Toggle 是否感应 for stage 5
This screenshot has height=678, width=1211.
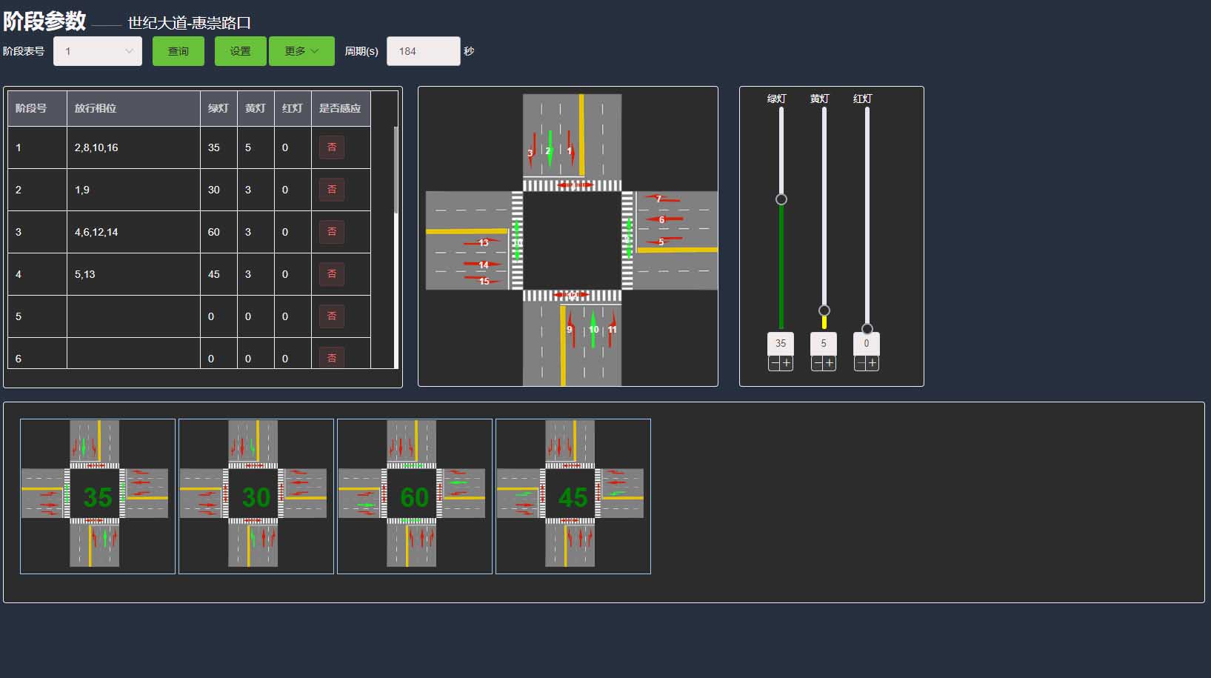tap(332, 316)
